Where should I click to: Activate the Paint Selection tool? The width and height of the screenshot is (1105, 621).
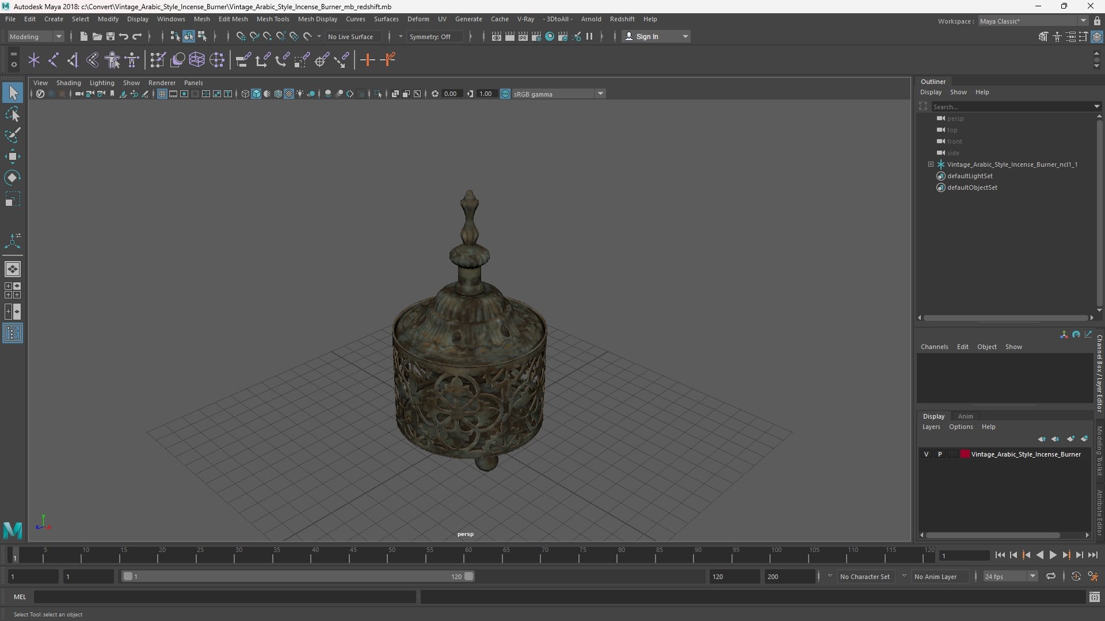pyautogui.click(x=13, y=135)
